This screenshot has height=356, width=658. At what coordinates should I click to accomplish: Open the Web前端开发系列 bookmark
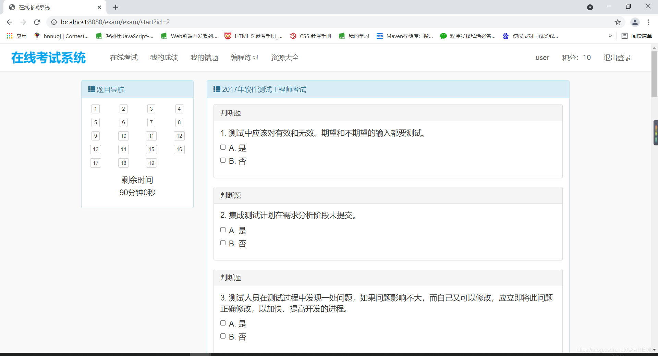click(x=189, y=36)
